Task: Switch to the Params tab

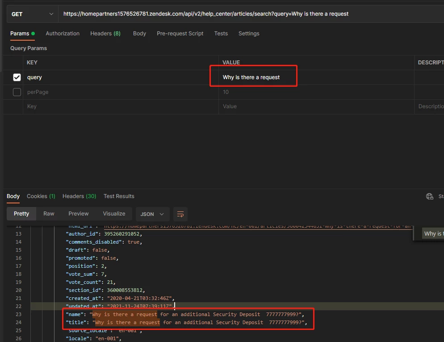Action: (22, 34)
